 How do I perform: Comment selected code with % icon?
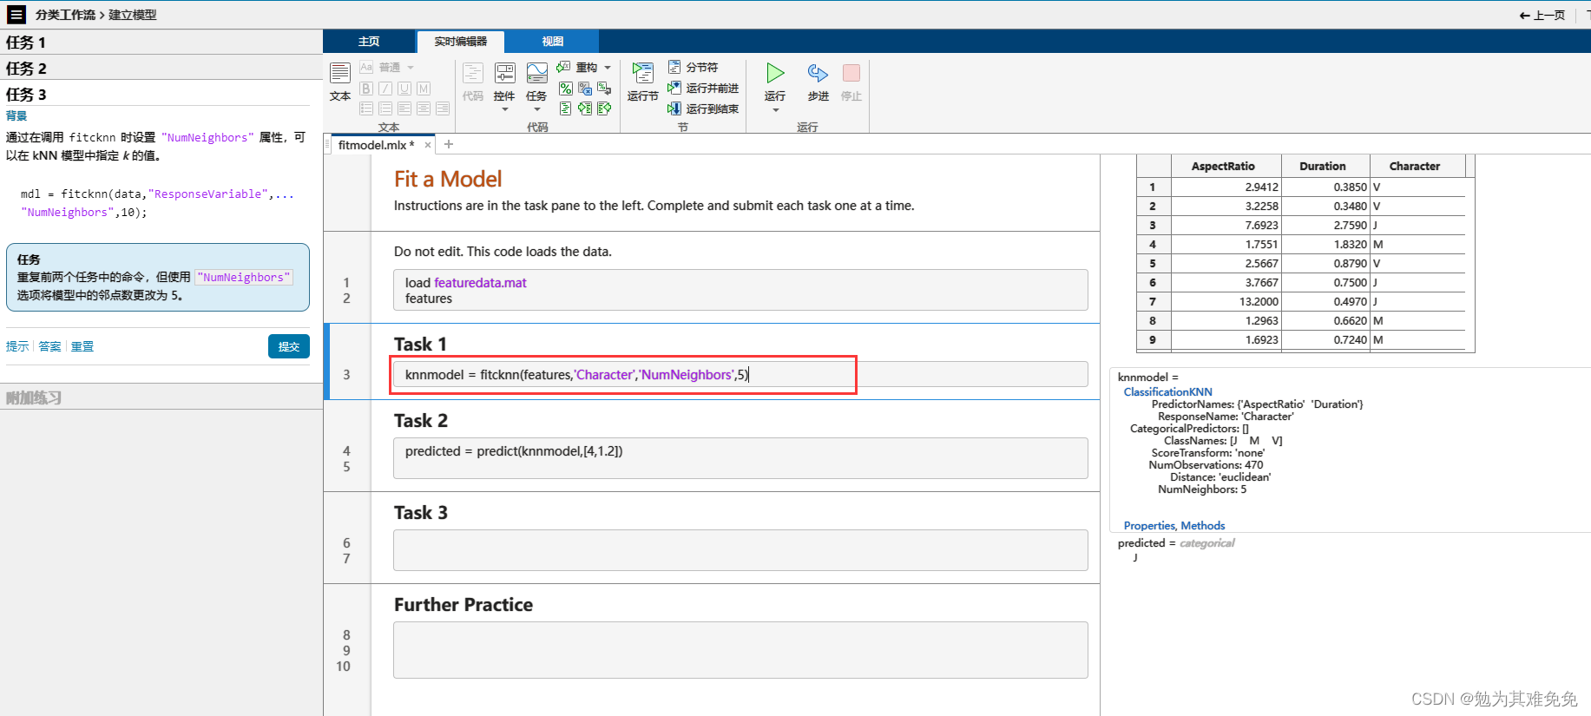566,89
